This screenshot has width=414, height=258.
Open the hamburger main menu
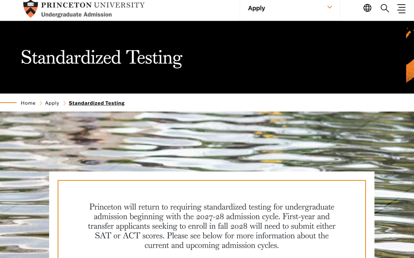(401, 8)
